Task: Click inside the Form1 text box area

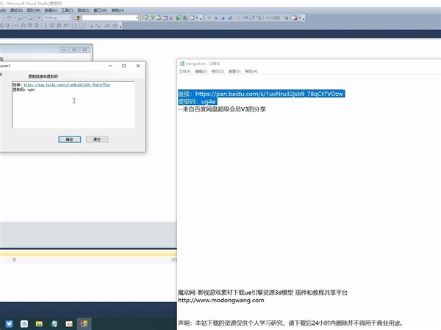Action: (x=73, y=105)
